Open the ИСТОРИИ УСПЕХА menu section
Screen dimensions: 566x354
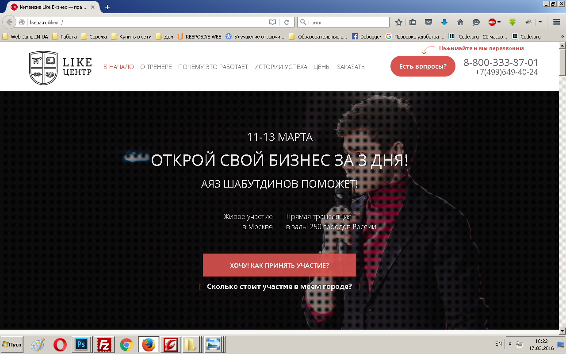tap(281, 67)
